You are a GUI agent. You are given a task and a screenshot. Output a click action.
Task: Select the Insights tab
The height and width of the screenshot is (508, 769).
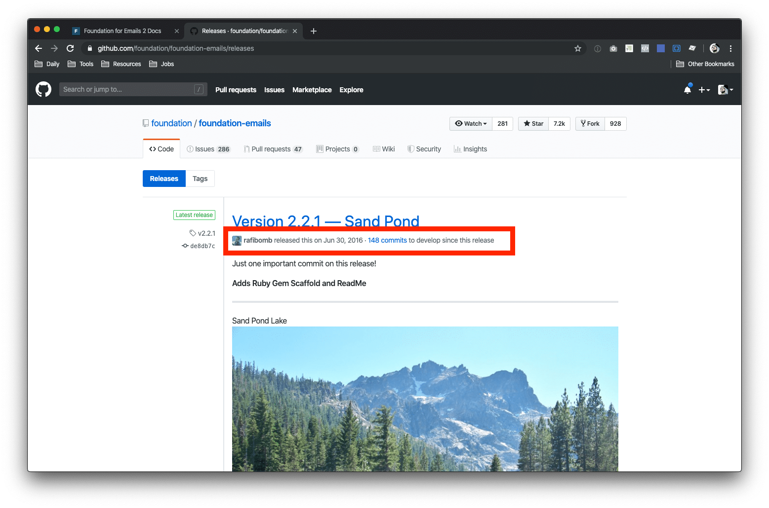[470, 149]
